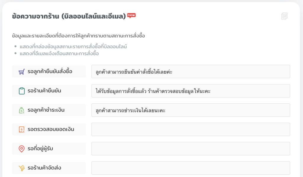This screenshot has height=177, width=303.
Task: Click the empty รอที่อยู่ผู้รับ input field
Action: tap(191, 149)
